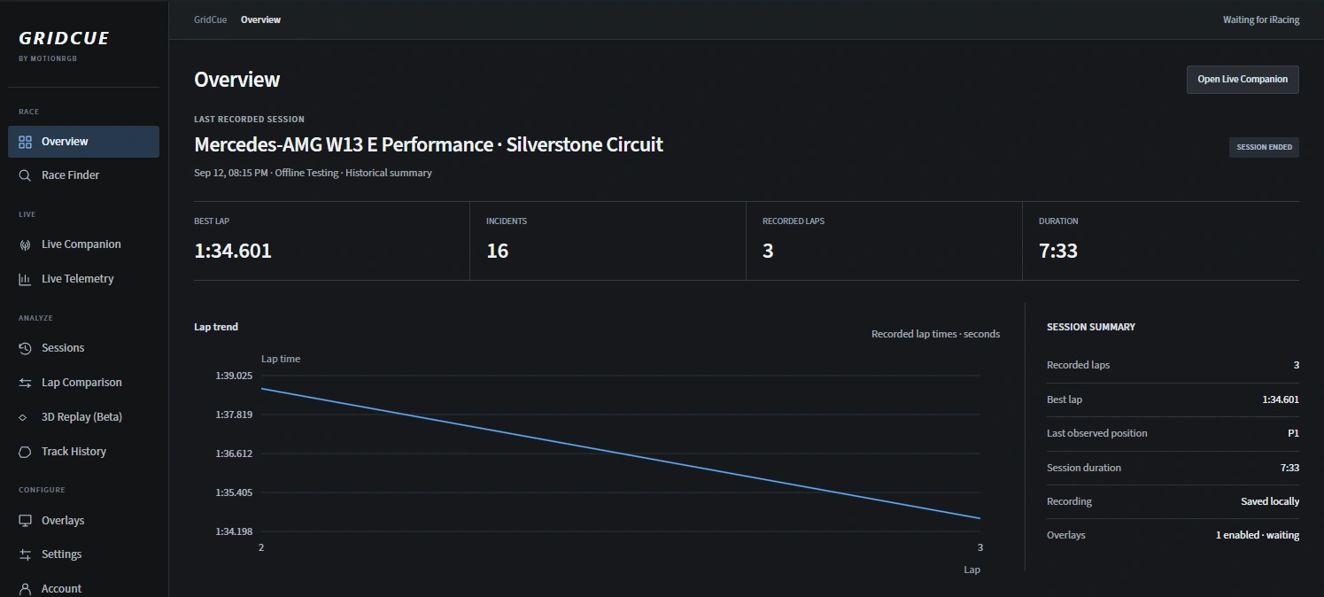Image resolution: width=1324 pixels, height=597 pixels.
Task: Click the Live Telemetry chart icon
Action: (x=25, y=279)
